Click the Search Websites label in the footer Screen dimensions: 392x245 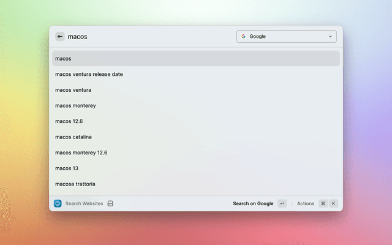[x=84, y=203]
